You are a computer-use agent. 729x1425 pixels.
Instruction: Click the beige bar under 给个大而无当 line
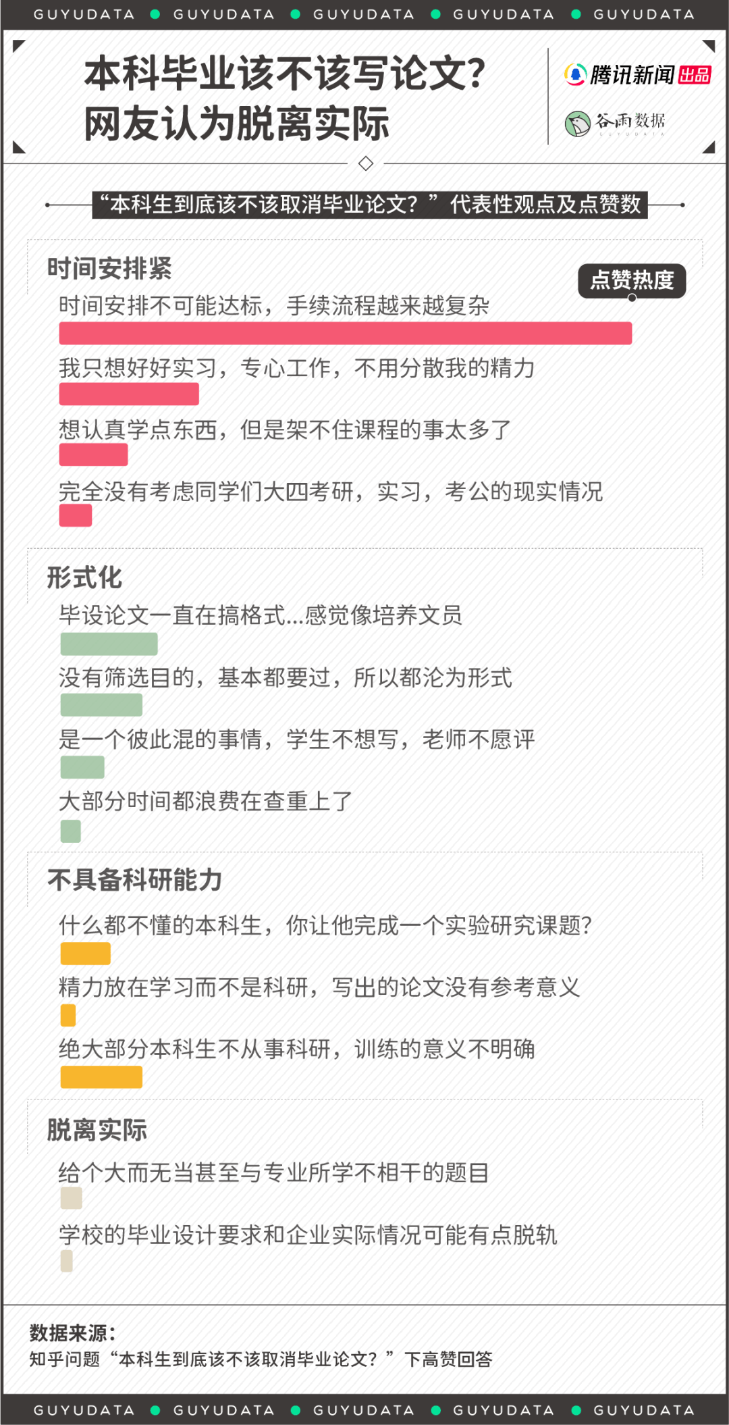click(x=71, y=1199)
